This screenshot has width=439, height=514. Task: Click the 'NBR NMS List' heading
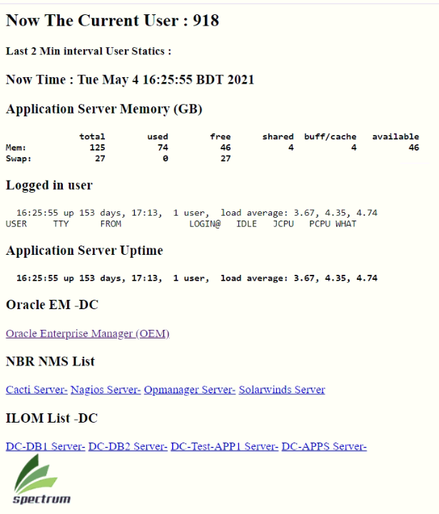click(50, 361)
